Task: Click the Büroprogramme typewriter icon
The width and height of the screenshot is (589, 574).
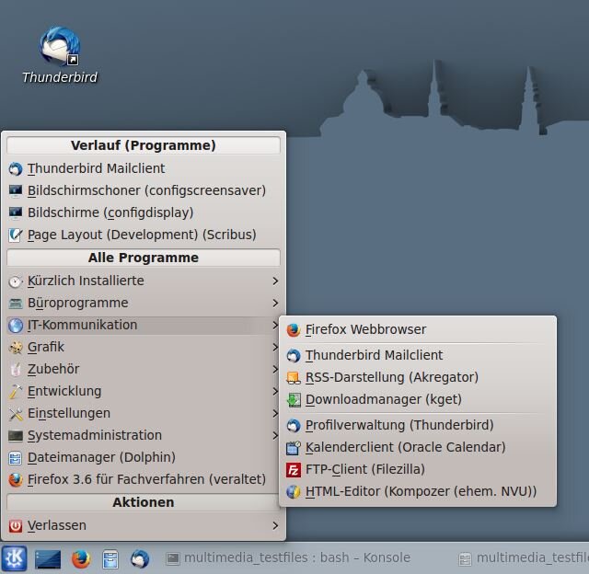Action: pyautogui.click(x=16, y=304)
